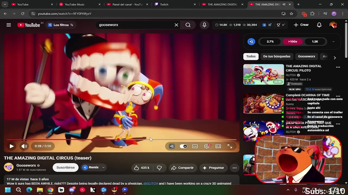Open Windows Start menu
348x195 pixels.
click(8, 190)
